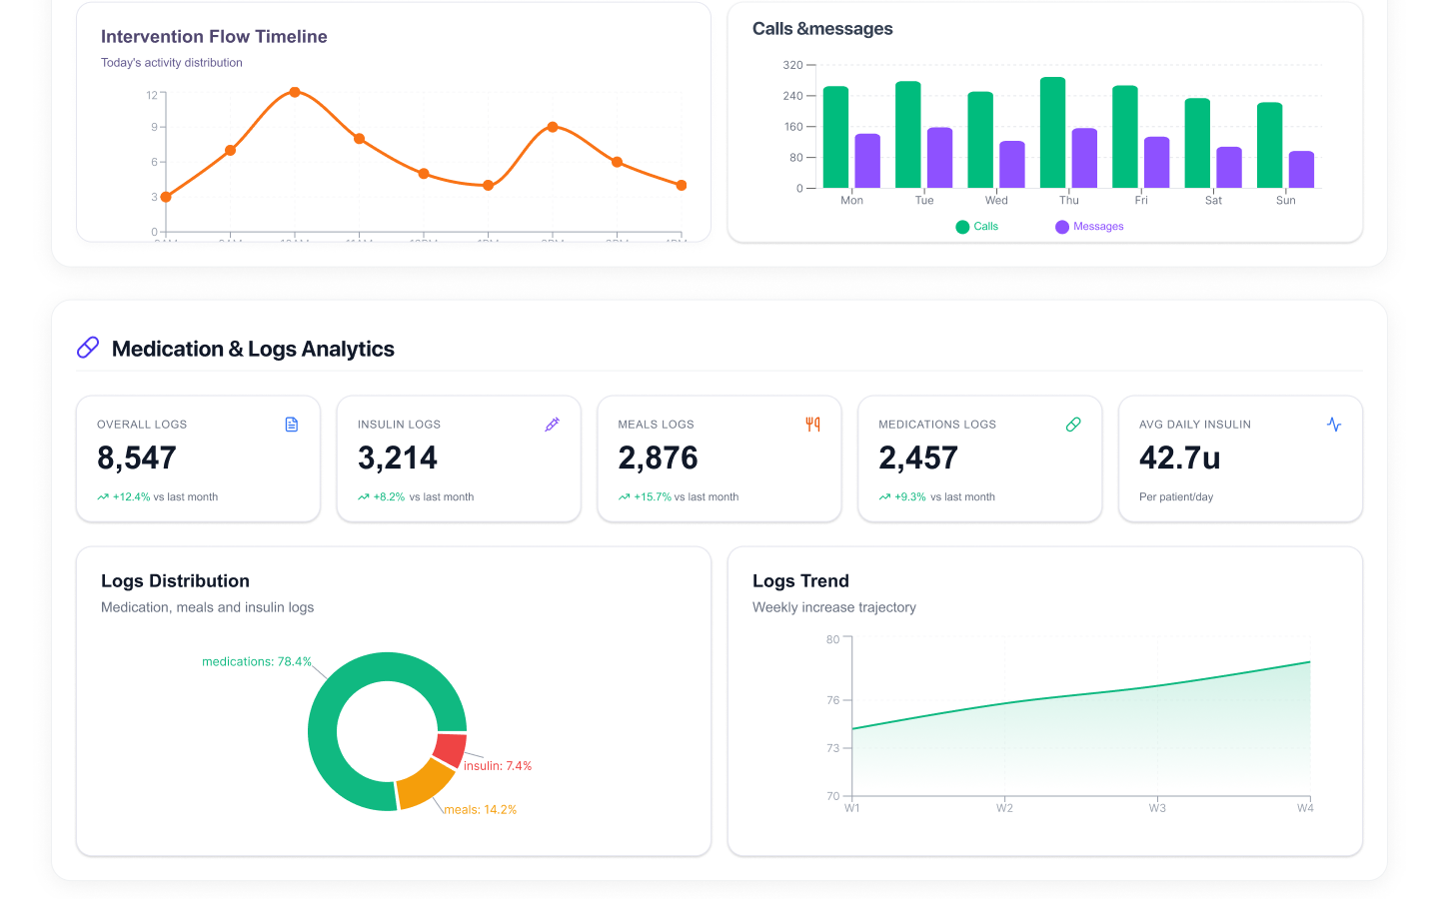The height and width of the screenshot is (899, 1439).
Task: Click the Intervention Flow Timeline heading
Action: click(214, 36)
